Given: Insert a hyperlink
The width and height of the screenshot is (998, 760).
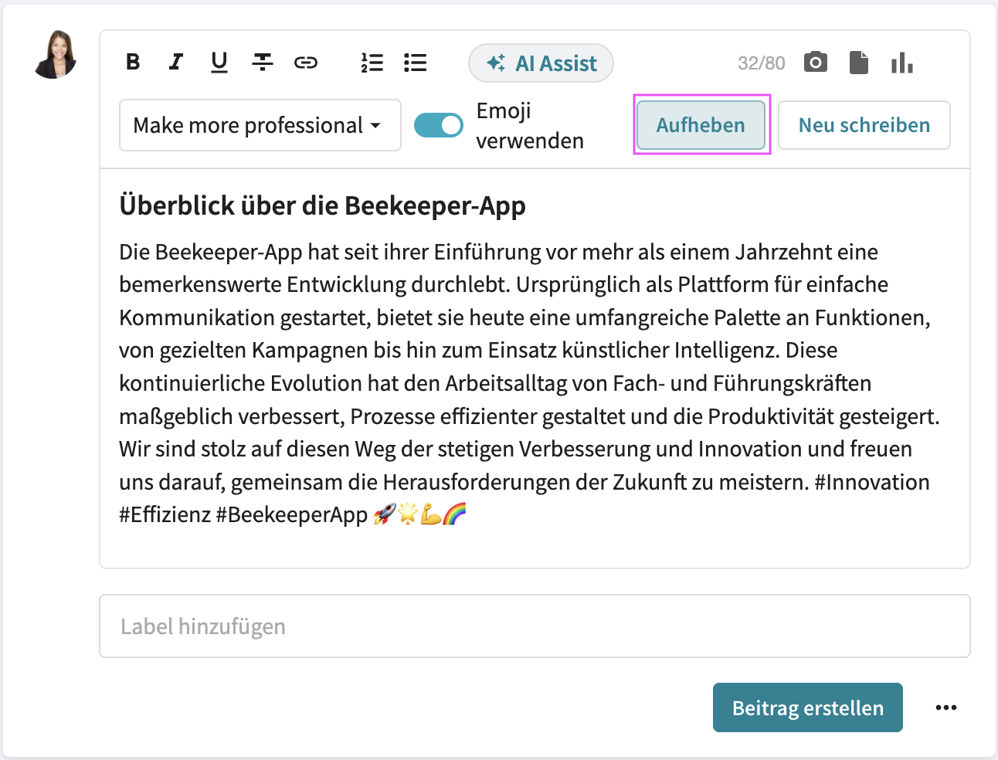Looking at the screenshot, I should 306,63.
